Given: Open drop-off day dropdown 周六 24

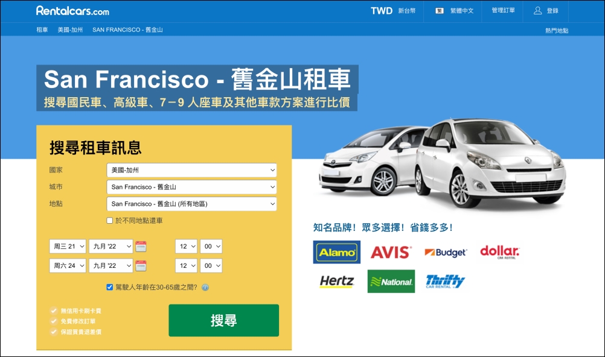Looking at the screenshot, I should (68, 265).
